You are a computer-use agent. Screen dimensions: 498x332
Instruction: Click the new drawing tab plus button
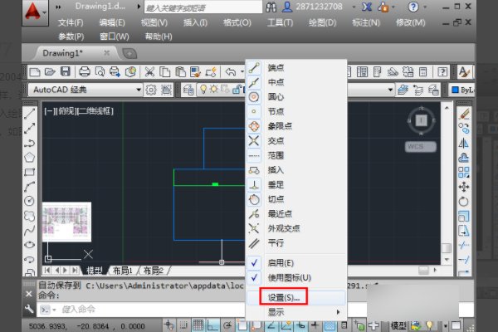tap(129, 53)
